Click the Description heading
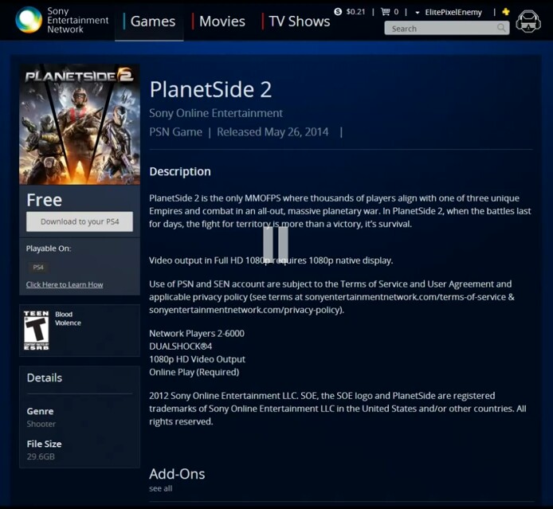This screenshot has width=553, height=509. (180, 172)
